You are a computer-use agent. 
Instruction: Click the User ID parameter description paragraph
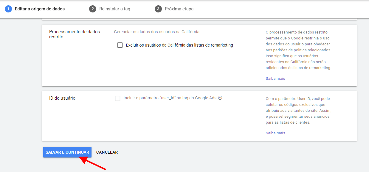[x=298, y=110]
